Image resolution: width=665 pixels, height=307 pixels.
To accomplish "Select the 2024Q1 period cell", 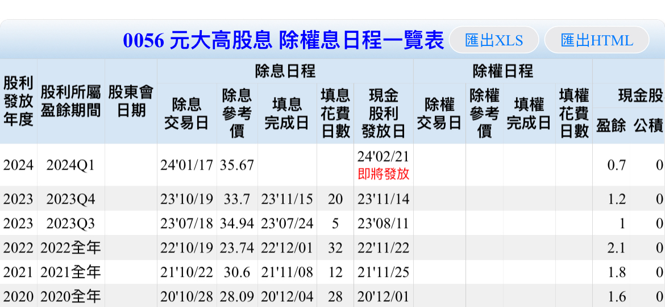I will pyautogui.click(x=70, y=165).
